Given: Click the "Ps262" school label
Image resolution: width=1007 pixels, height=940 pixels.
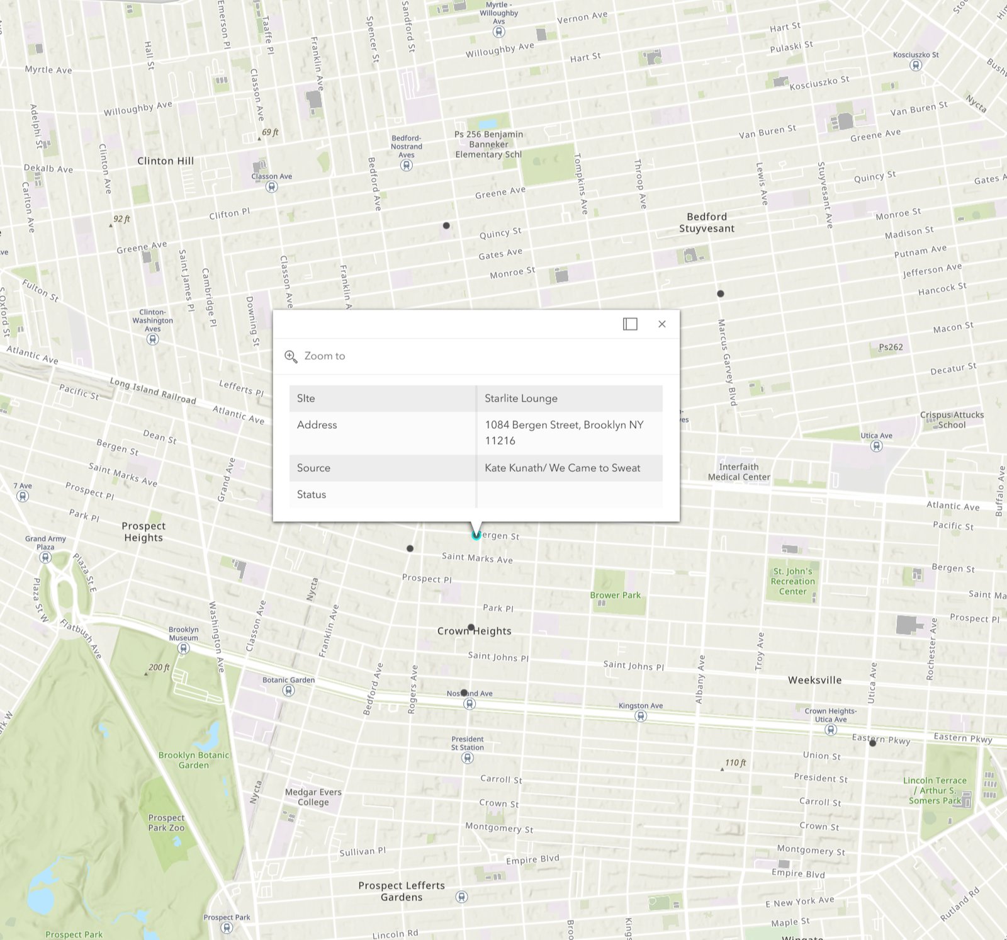Looking at the screenshot, I should tap(891, 347).
